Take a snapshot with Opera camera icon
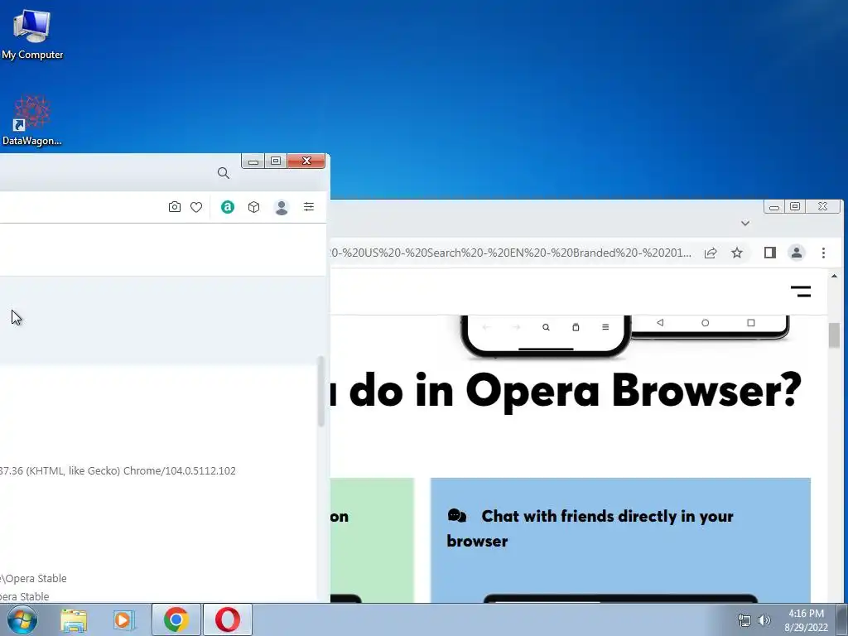Image resolution: width=848 pixels, height=636 pixels. (174, 207)
